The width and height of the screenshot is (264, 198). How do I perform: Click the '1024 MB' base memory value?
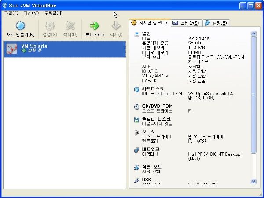coord(197,48)
